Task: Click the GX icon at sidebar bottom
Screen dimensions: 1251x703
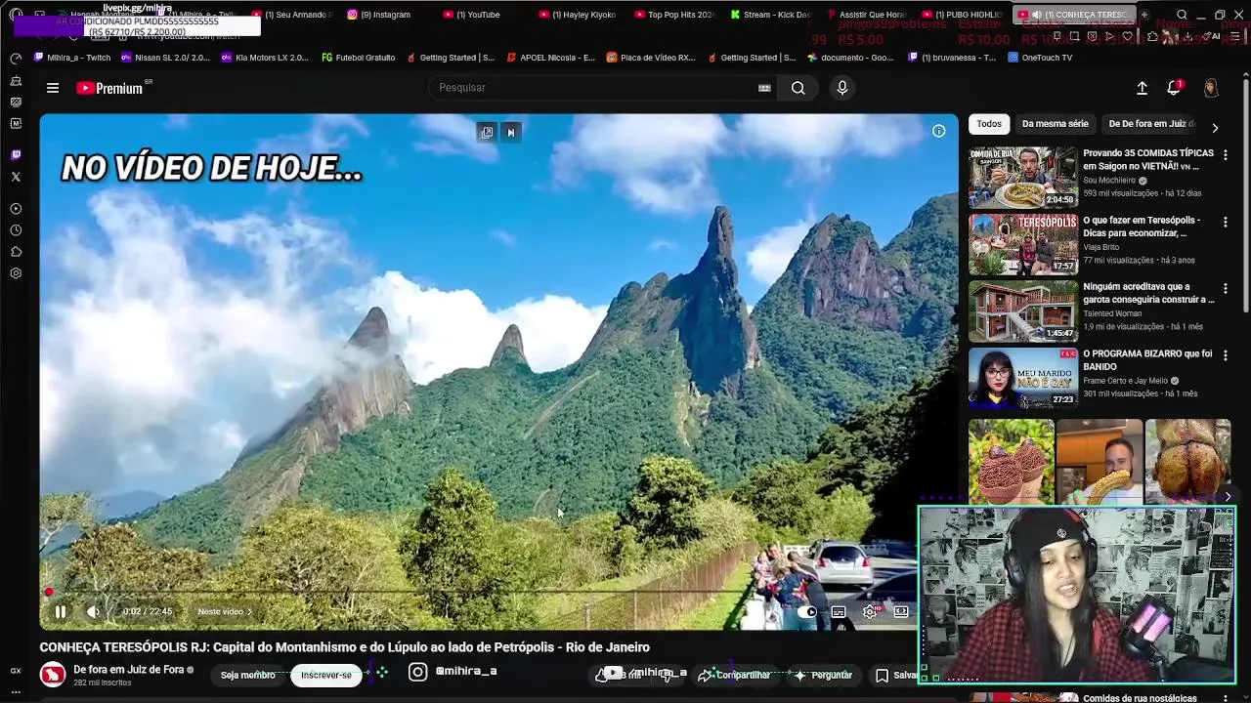Action: [16, 671]
